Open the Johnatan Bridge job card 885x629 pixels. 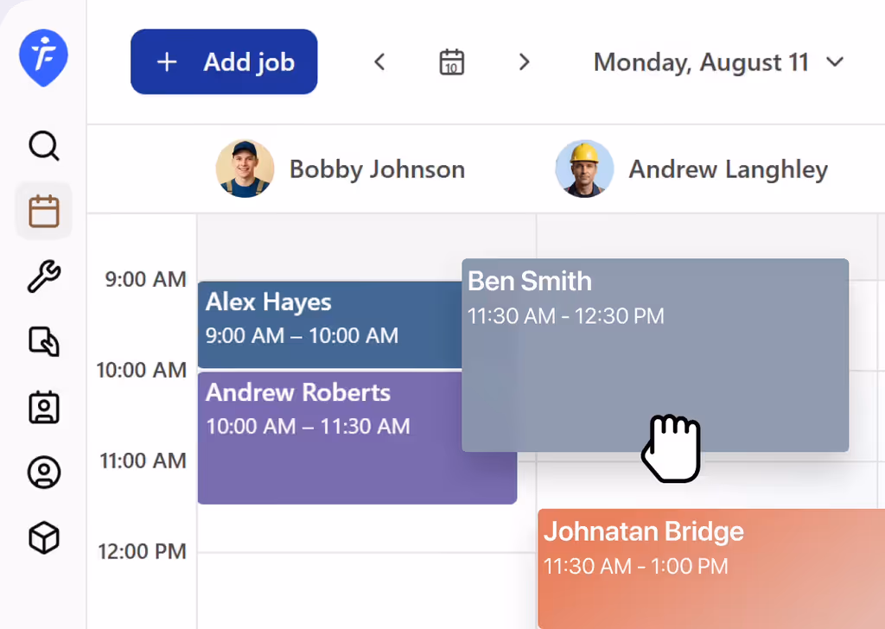tap(711, 569)
